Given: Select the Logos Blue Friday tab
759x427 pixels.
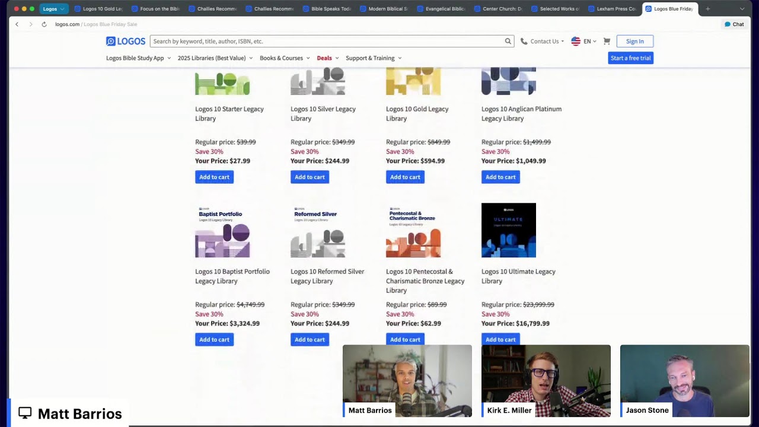Looking at the screenshot, I should (670, 9).
